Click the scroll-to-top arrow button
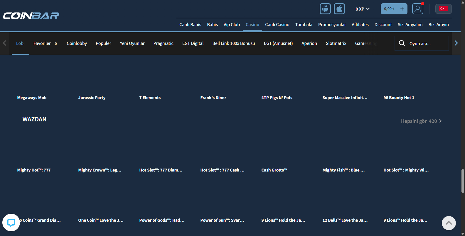The width and height of the screenshot is (465, 236). click(x=449, y=223)
